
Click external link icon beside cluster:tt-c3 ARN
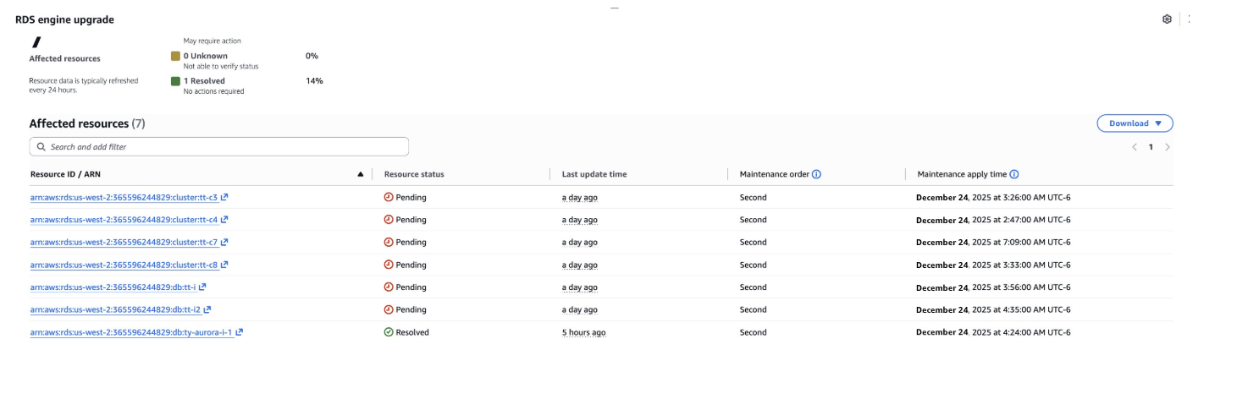point(225,198)
